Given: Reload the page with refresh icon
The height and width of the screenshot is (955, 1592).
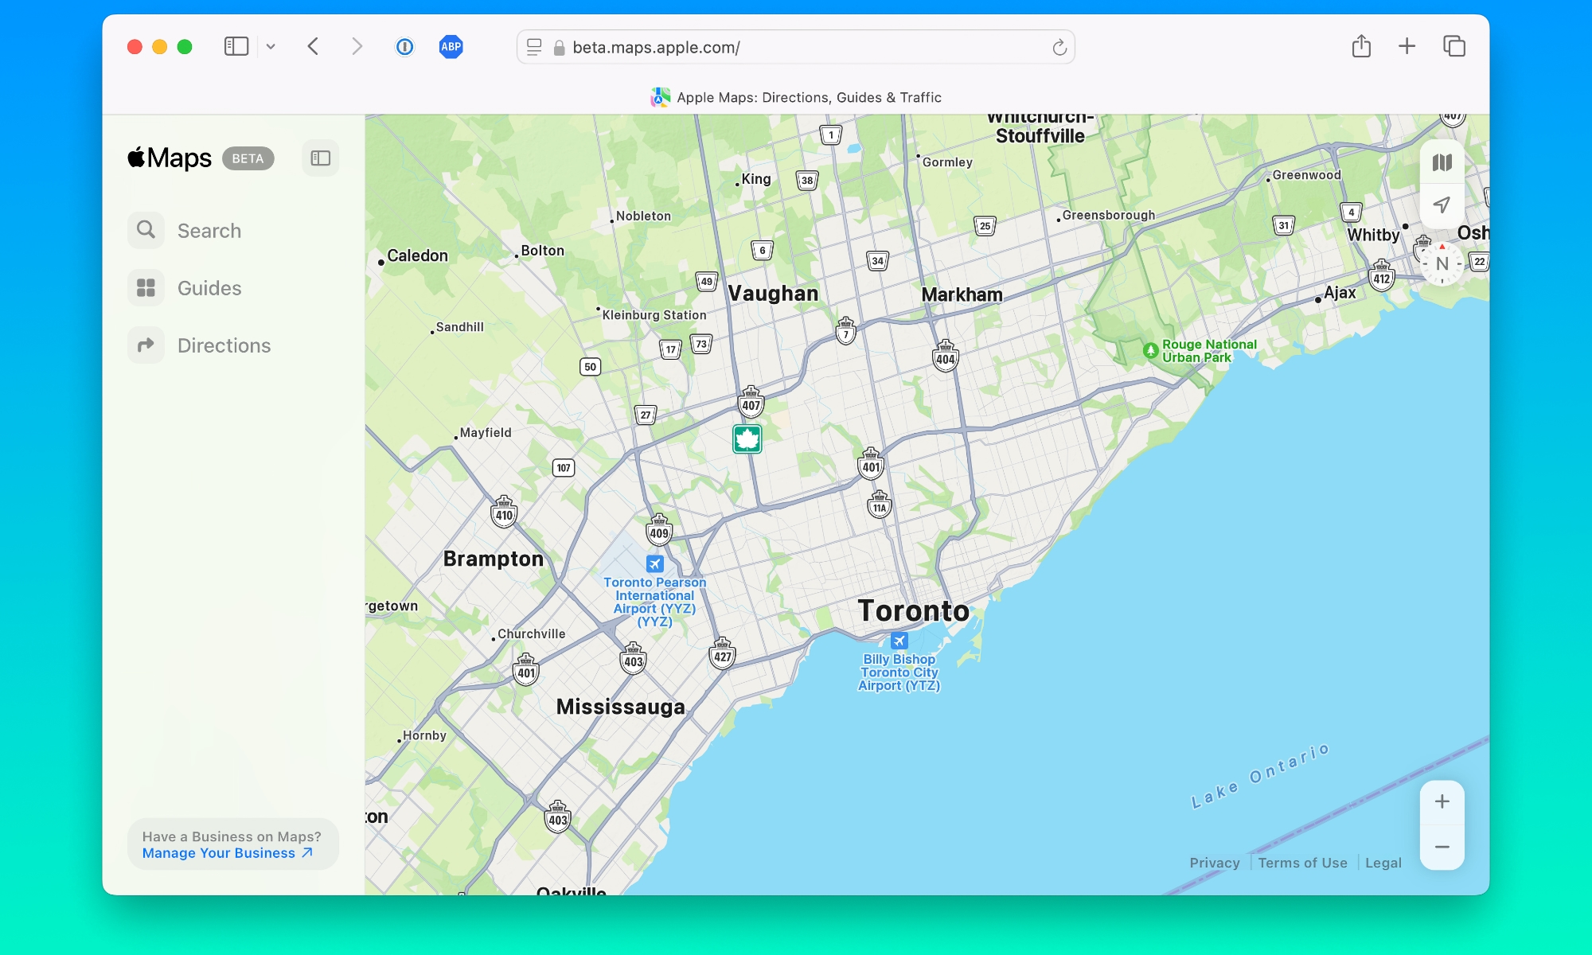Looking at the screenshot, I should [1059, 48].
